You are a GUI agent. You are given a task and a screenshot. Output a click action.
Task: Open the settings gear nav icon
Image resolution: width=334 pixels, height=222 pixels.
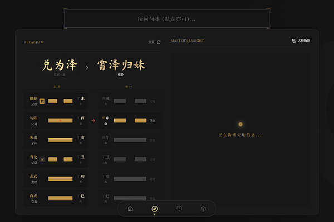click(203, 209)
